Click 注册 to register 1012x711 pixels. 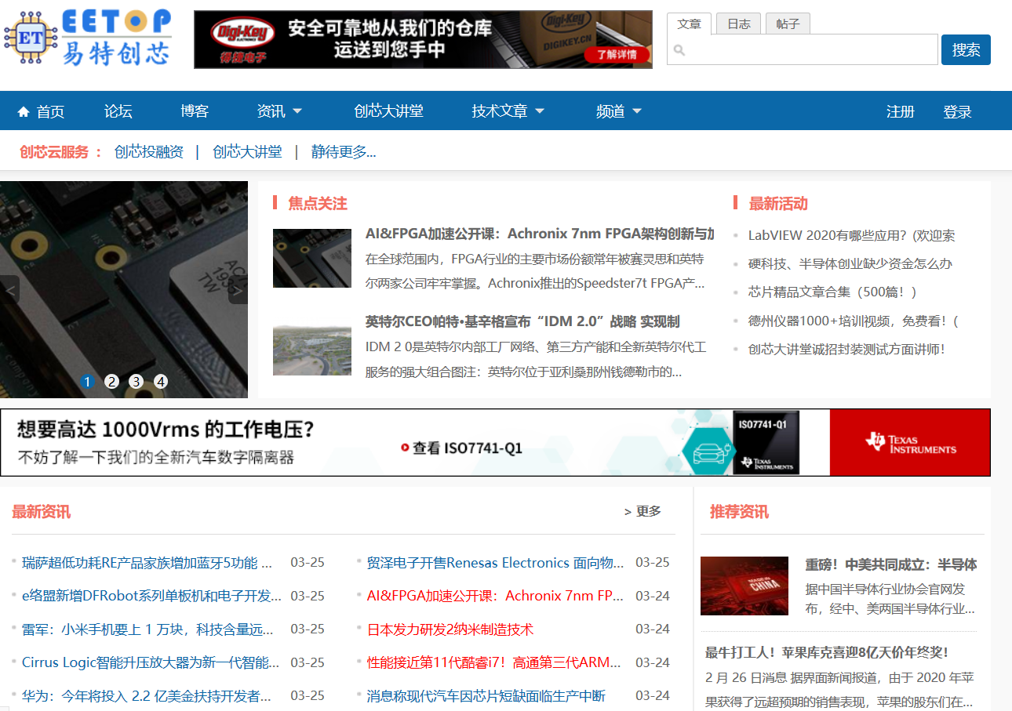pos(901,111)
